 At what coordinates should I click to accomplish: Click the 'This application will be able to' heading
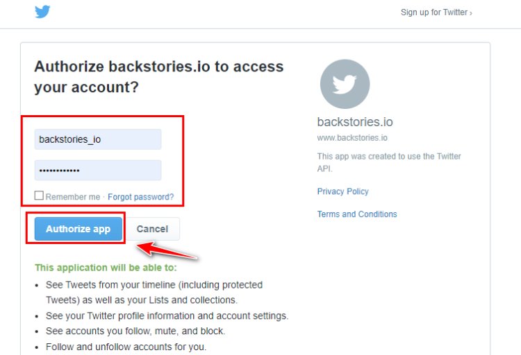[x=106, y=268]
